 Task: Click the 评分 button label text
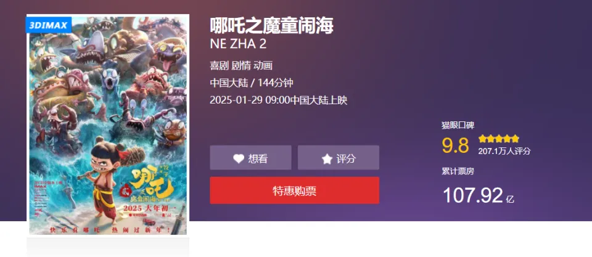[x=346, y=159]
